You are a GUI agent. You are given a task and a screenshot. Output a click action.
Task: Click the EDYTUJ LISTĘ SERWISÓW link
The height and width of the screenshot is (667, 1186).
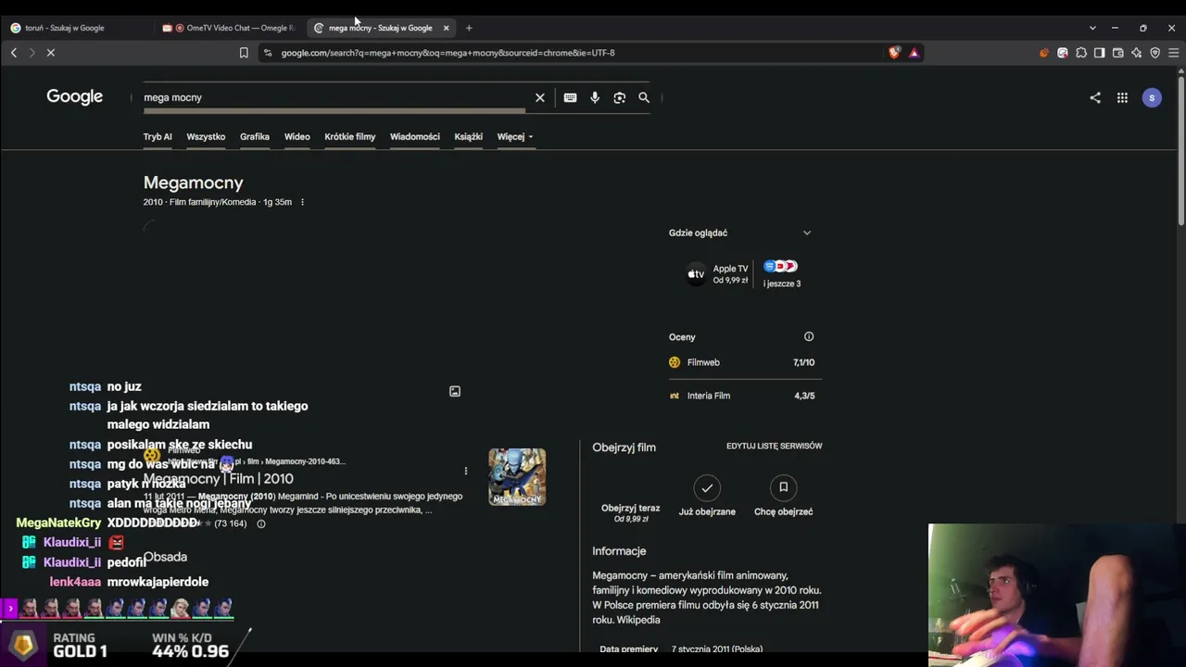[774, 447]
